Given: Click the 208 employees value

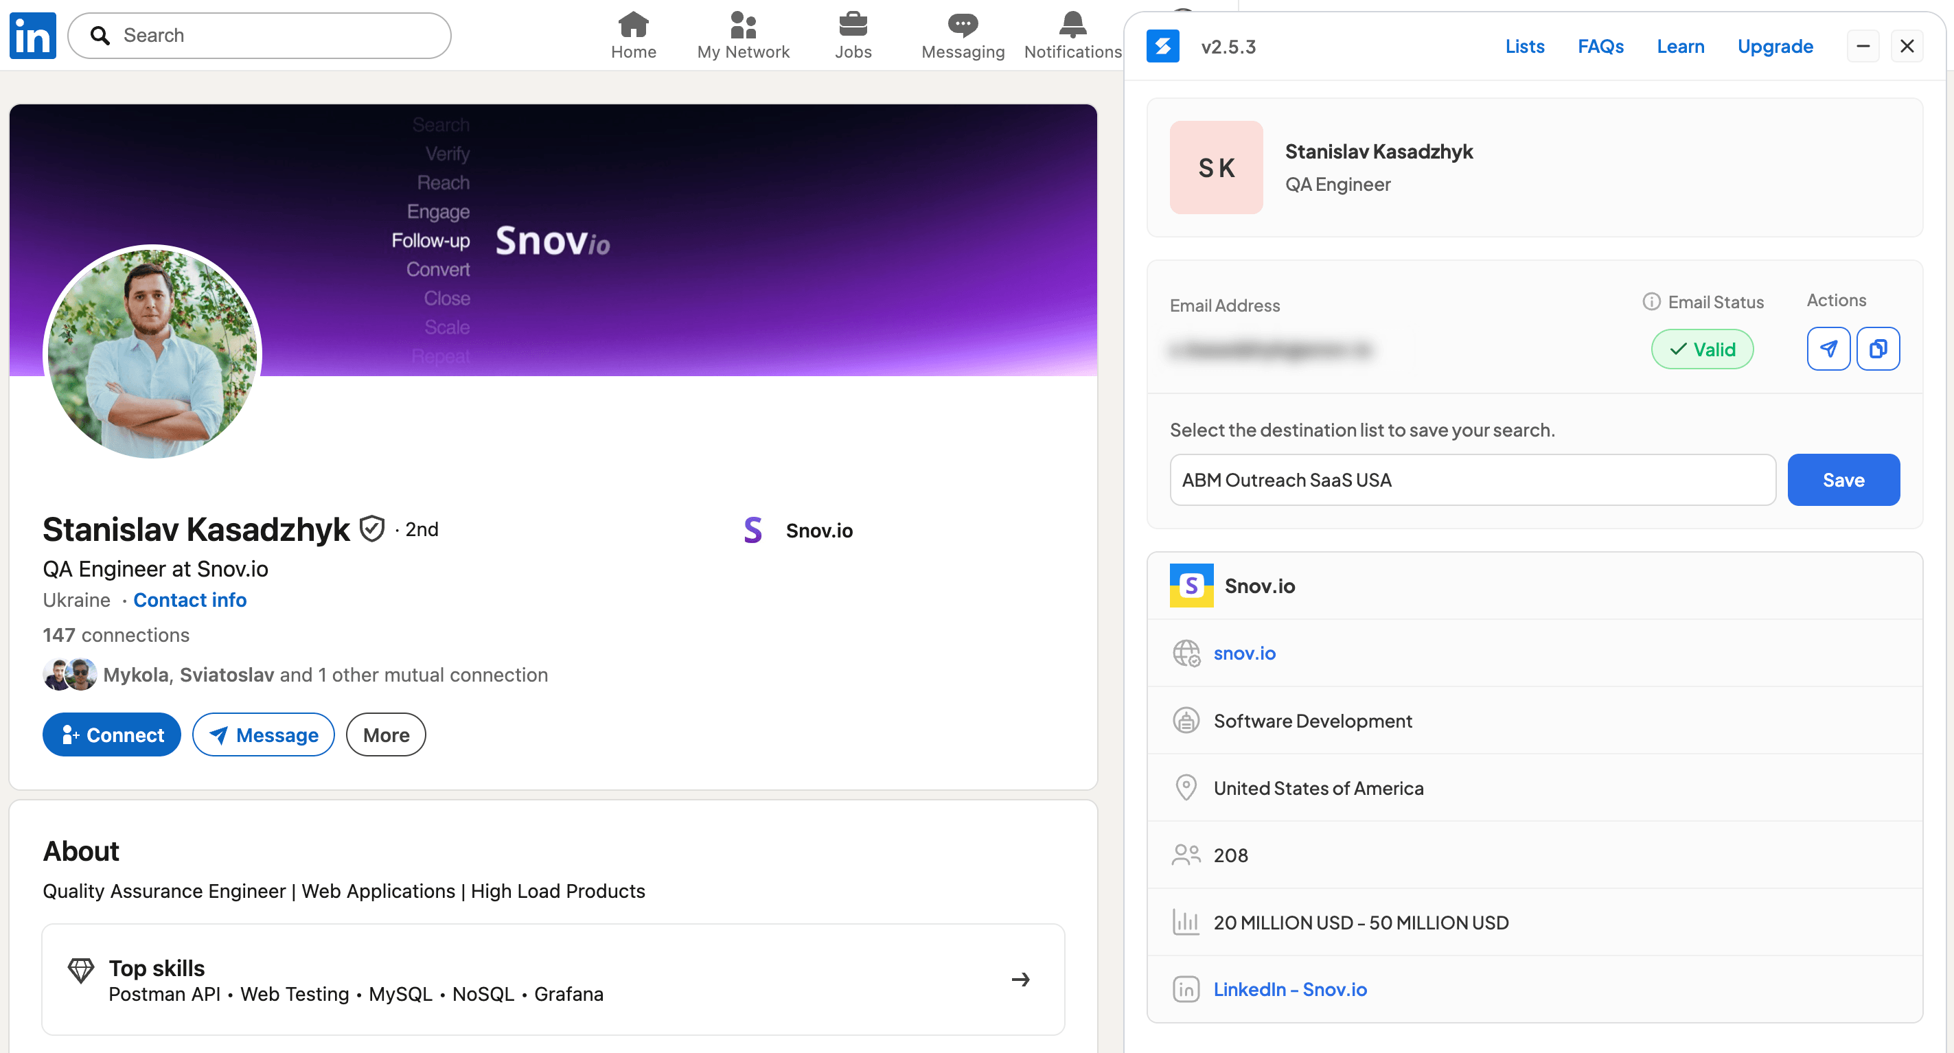Looking at the screenshot, I should (1230, 855).
